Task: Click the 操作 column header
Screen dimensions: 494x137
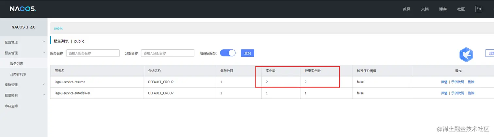Action: [458, 71]
